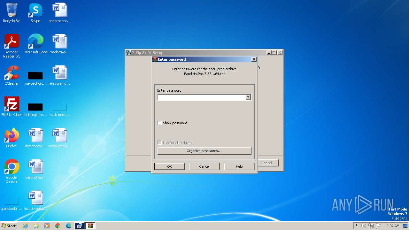Confirm the password with OK

169,166
